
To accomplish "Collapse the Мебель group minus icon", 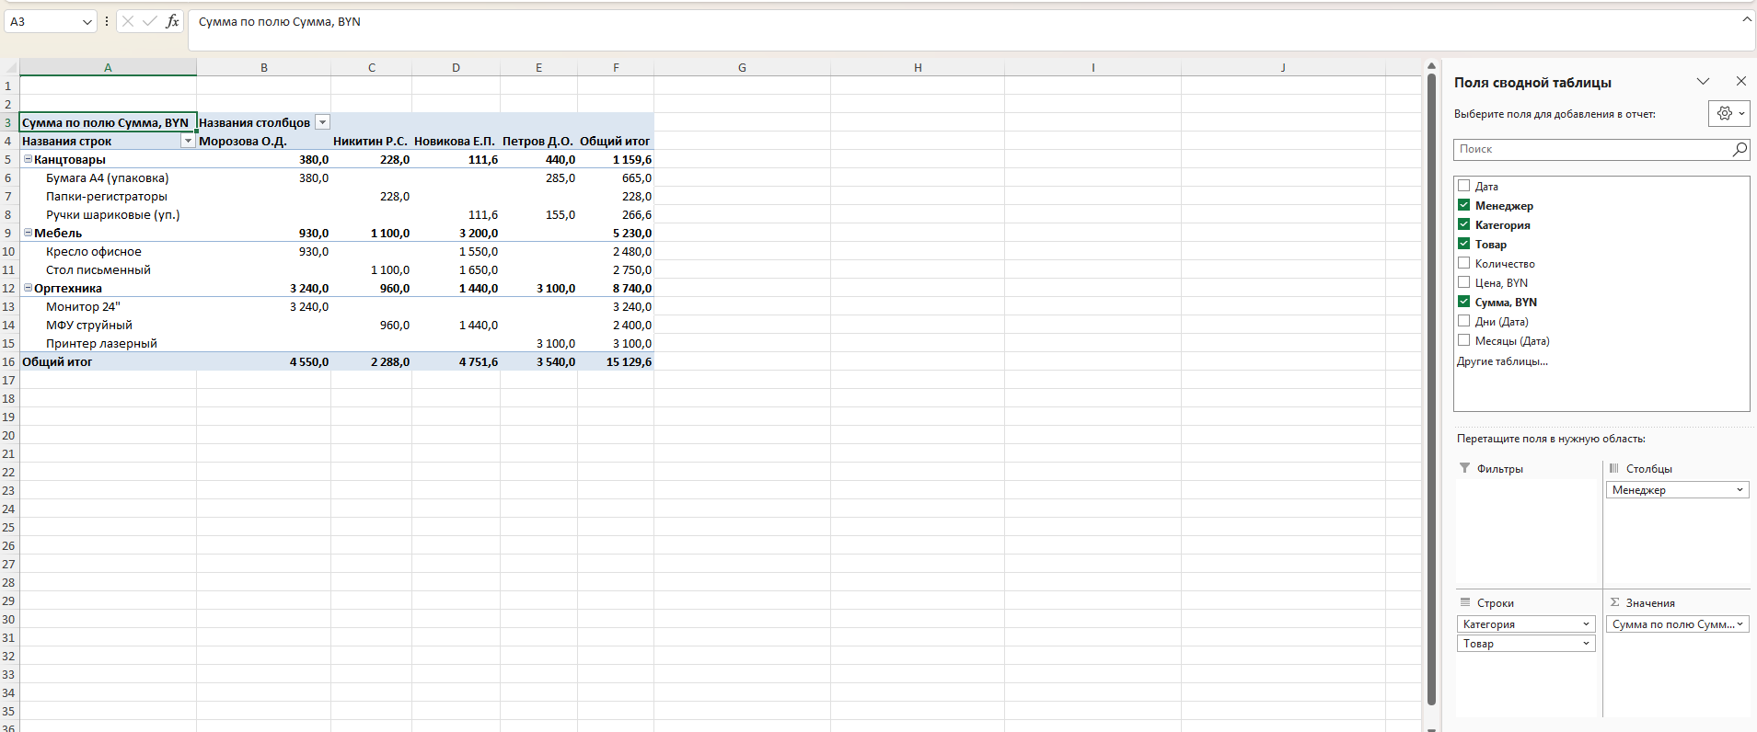I will click(x=28, y=233).
